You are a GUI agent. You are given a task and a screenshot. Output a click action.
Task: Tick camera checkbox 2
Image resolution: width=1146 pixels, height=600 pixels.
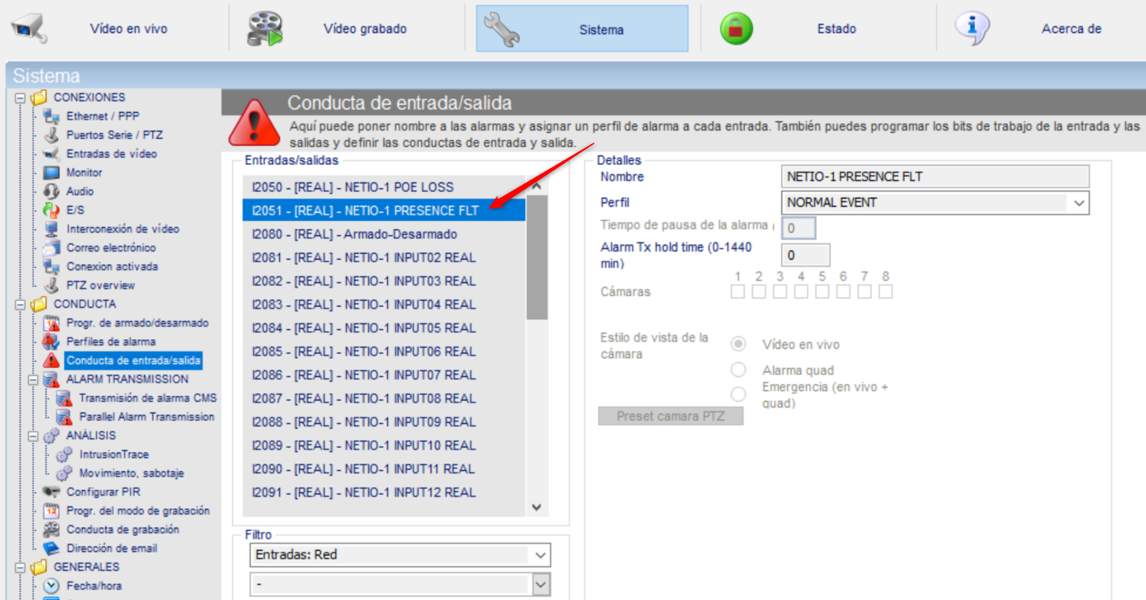759,292
